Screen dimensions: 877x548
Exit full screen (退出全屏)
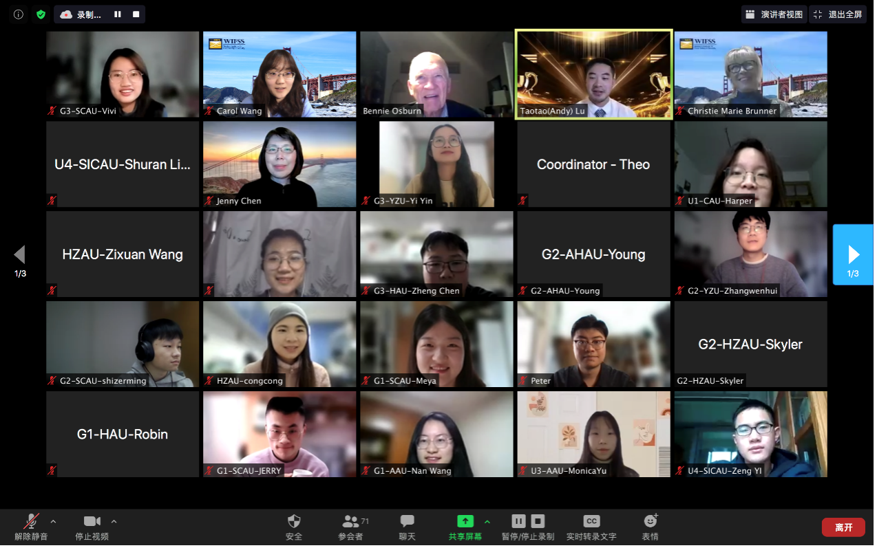(838, 14)
